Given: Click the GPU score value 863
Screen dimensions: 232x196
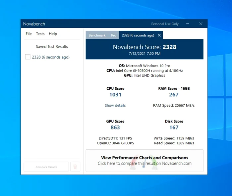Looking at the screenshot, I should click(115, 127).
